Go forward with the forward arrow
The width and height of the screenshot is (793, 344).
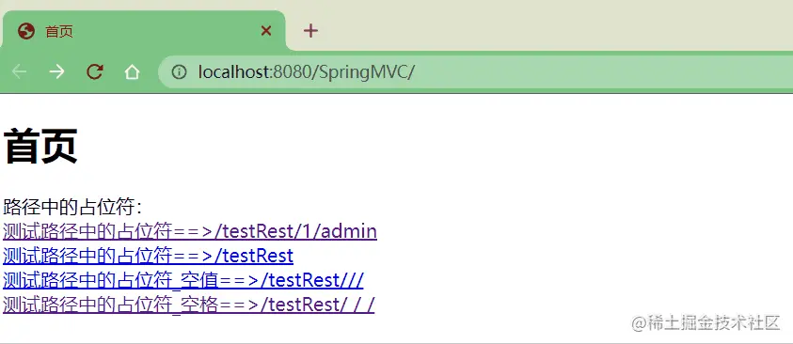coord(56,71)
